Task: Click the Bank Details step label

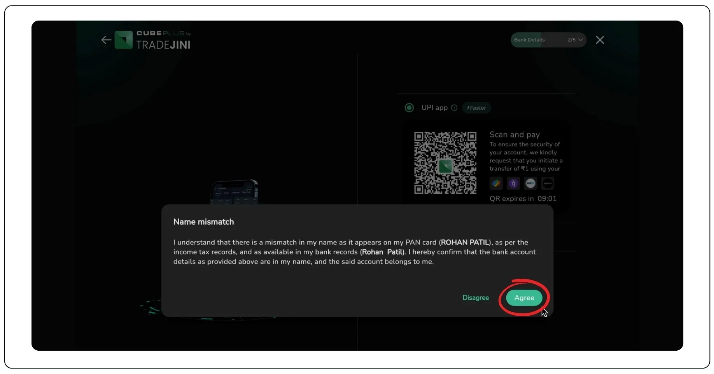Action: point(530,40)
